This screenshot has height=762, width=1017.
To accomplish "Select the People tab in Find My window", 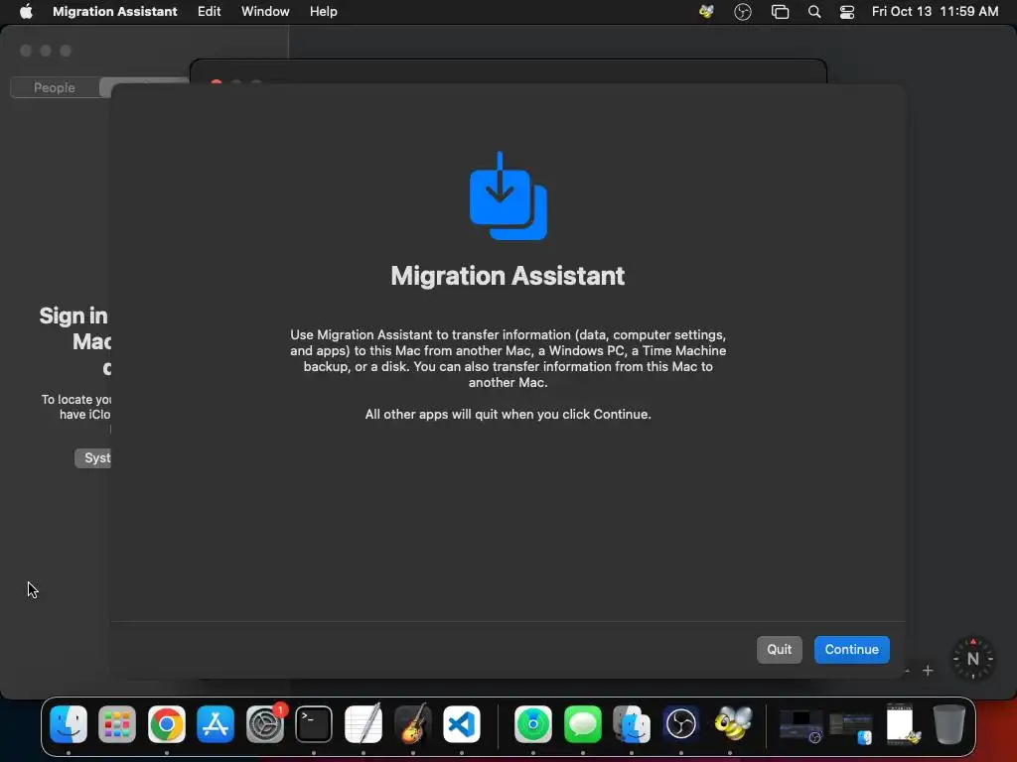I will 55,87.
